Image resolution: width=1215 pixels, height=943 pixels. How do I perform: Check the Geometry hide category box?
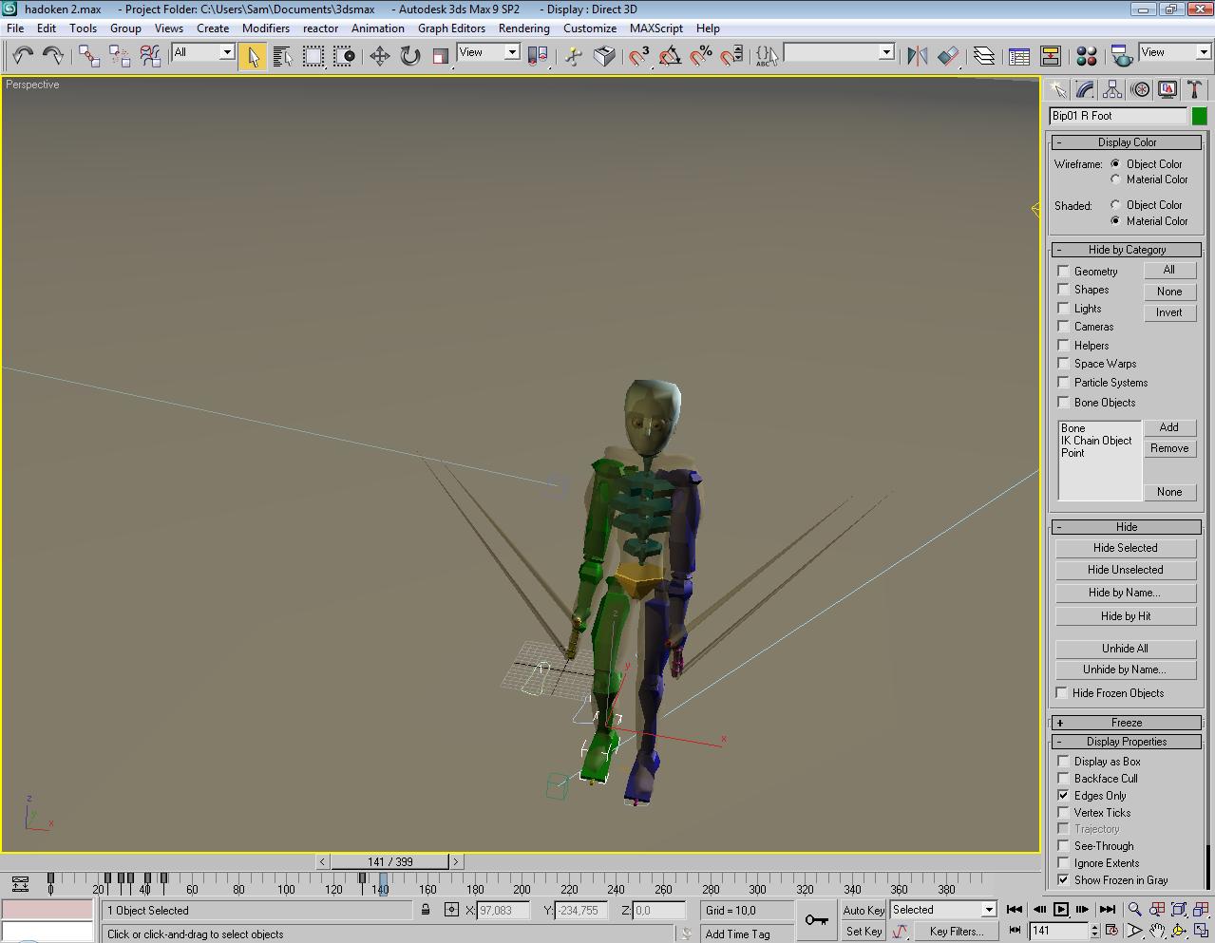click(x=1064, y=272)
